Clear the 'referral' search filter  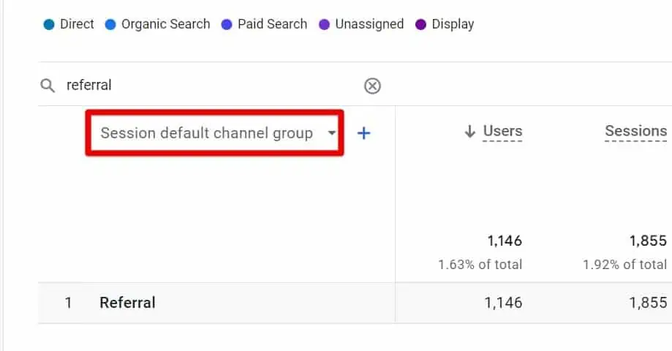tap(372, 86)
